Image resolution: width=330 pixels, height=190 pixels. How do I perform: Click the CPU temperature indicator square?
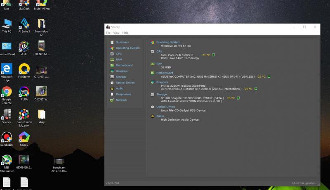coord(214,55)
